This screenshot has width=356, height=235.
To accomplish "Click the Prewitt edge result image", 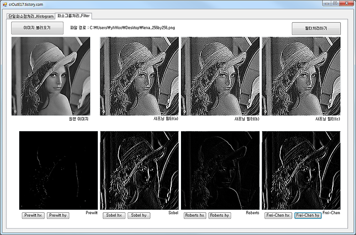I will point(58,170).
